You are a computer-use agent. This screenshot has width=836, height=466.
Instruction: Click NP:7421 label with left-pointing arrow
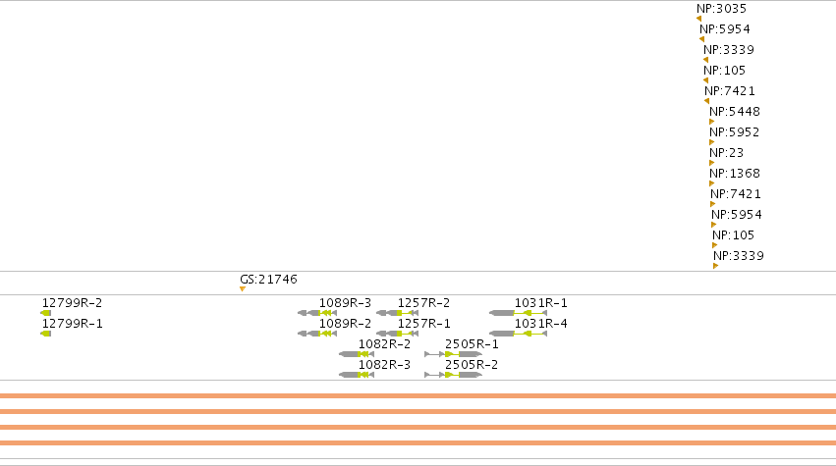pos(729,91)
